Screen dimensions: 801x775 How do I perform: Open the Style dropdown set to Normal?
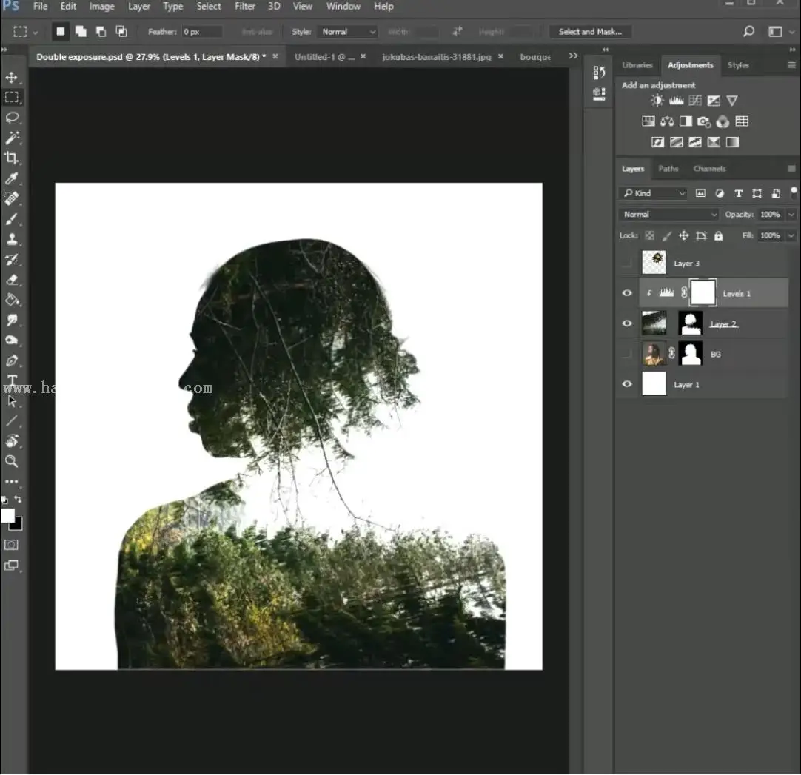pyautogui.click(x=348, y=32)
